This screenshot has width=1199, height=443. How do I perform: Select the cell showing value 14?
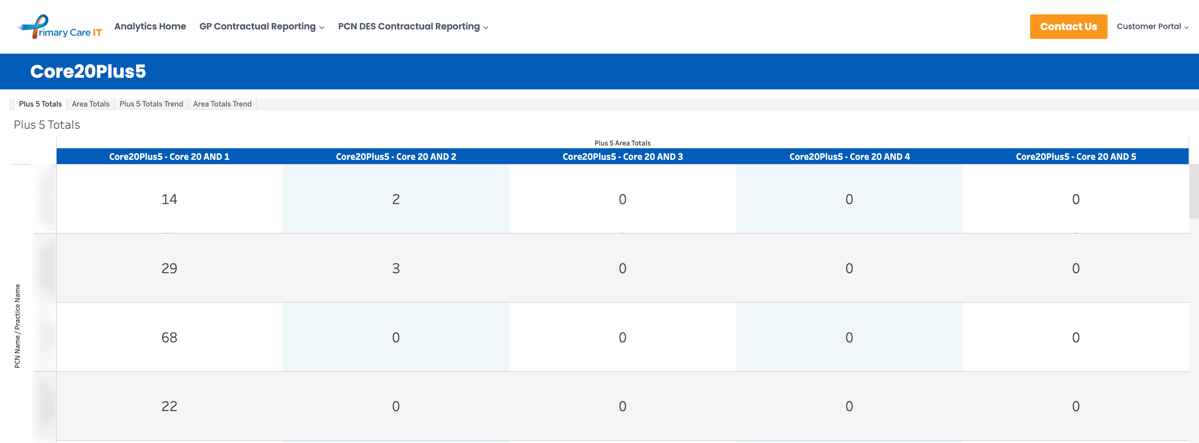pos(170,199)
